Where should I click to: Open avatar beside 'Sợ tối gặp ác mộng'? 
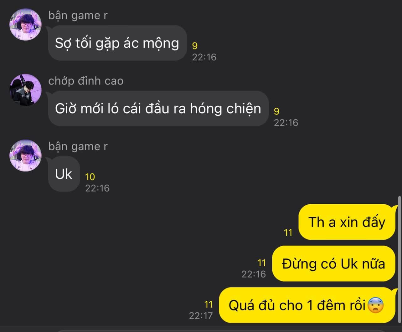[x=26, y=24]
